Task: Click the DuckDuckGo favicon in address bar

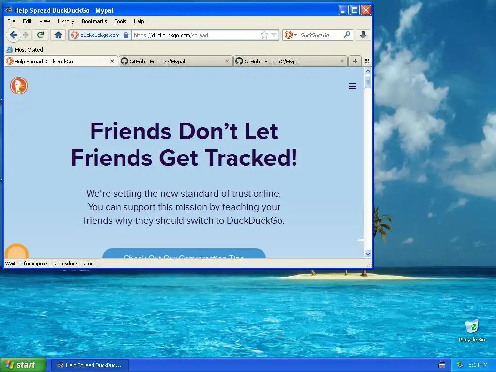Action: coord(75,35)
